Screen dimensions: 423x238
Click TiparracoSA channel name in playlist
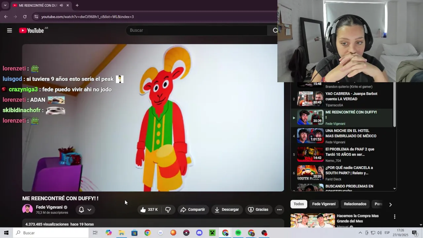(x=334, y=105)
